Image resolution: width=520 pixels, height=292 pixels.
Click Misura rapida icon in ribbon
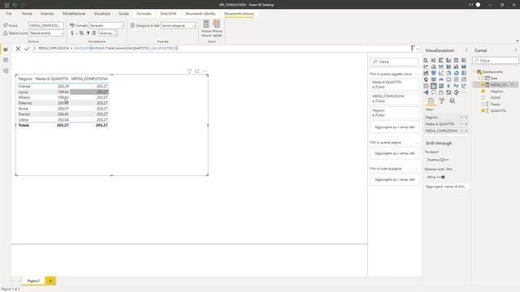point(217,28)
